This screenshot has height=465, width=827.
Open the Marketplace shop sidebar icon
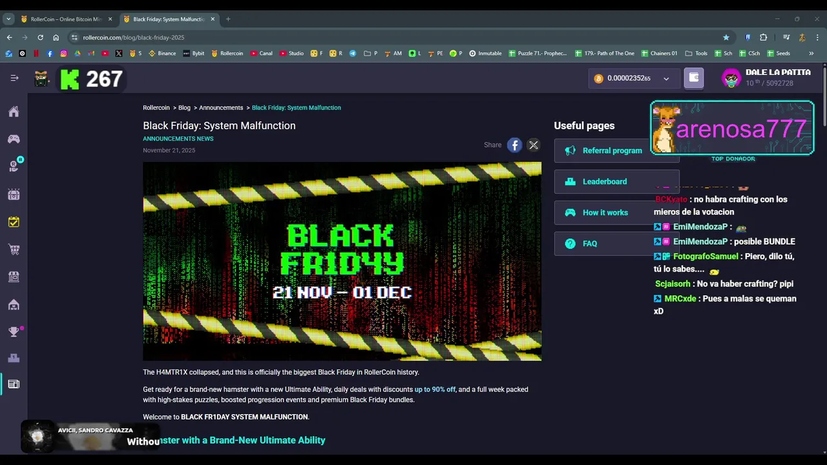(x=14, y=276)
